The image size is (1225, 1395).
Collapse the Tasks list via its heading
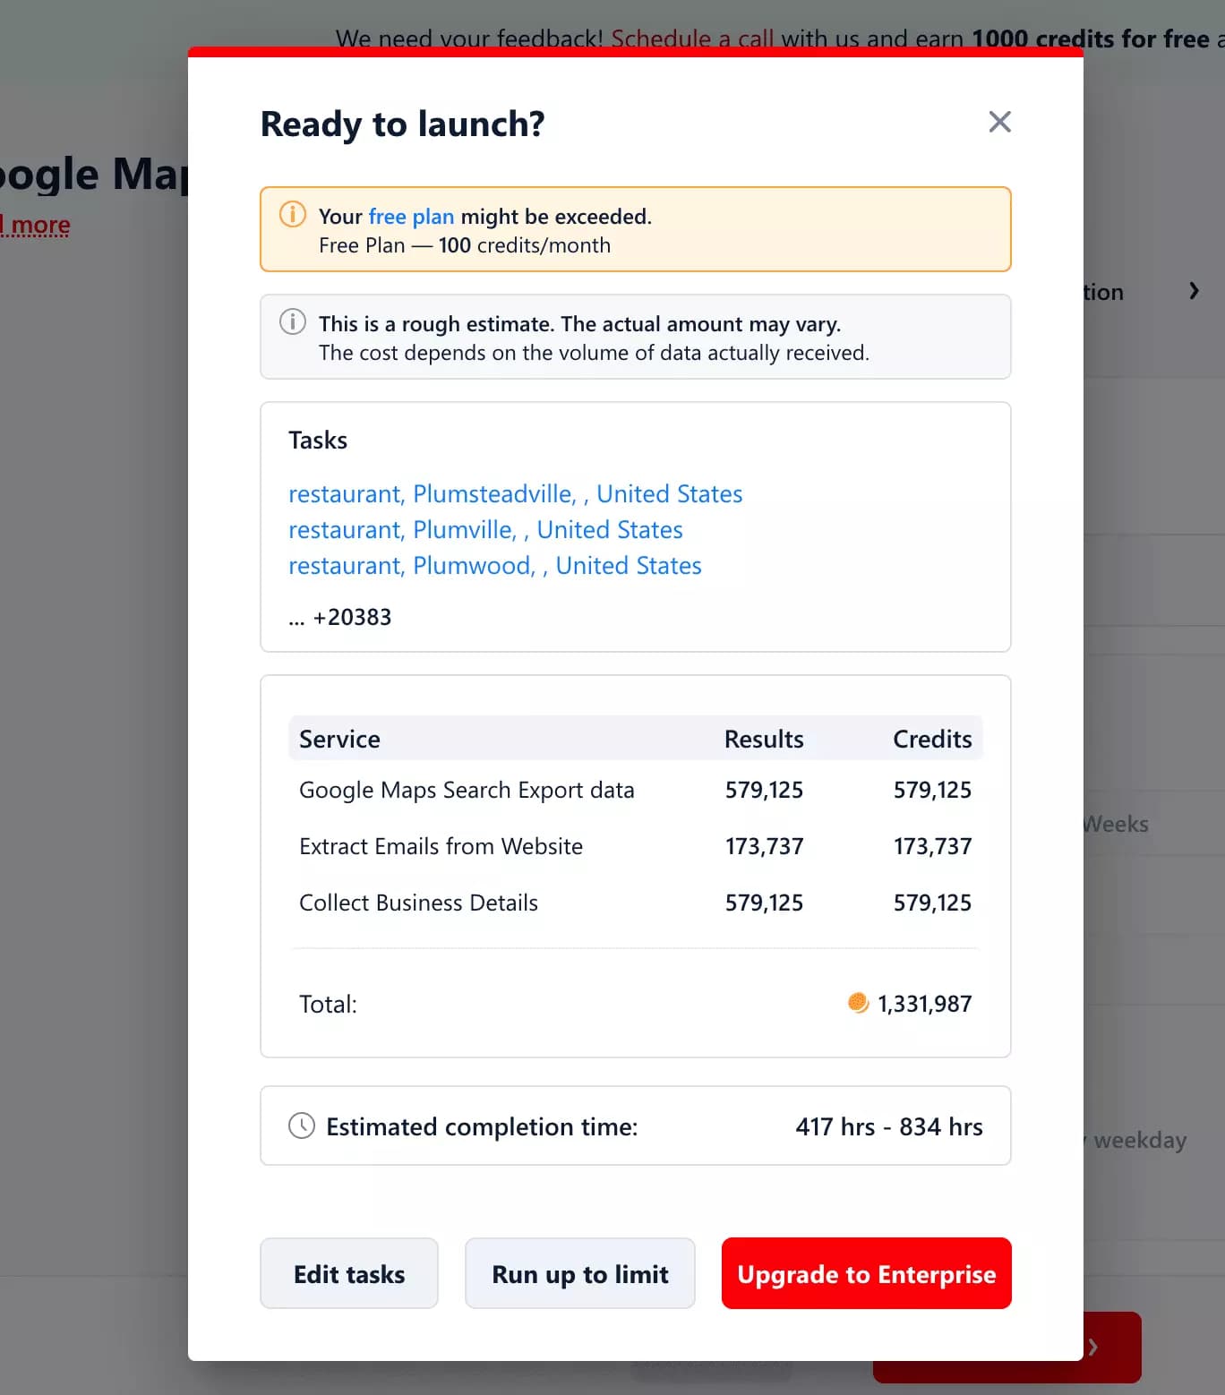pos(318,440)
